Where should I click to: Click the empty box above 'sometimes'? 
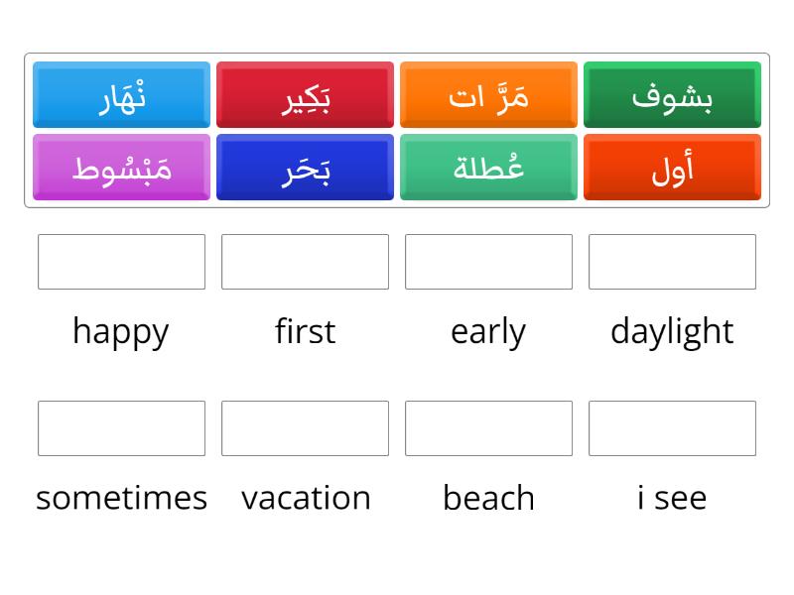(121, 428)
